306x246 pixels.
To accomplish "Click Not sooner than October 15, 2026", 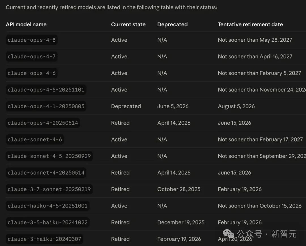I will pyautogui.click(x=260, y=206).
